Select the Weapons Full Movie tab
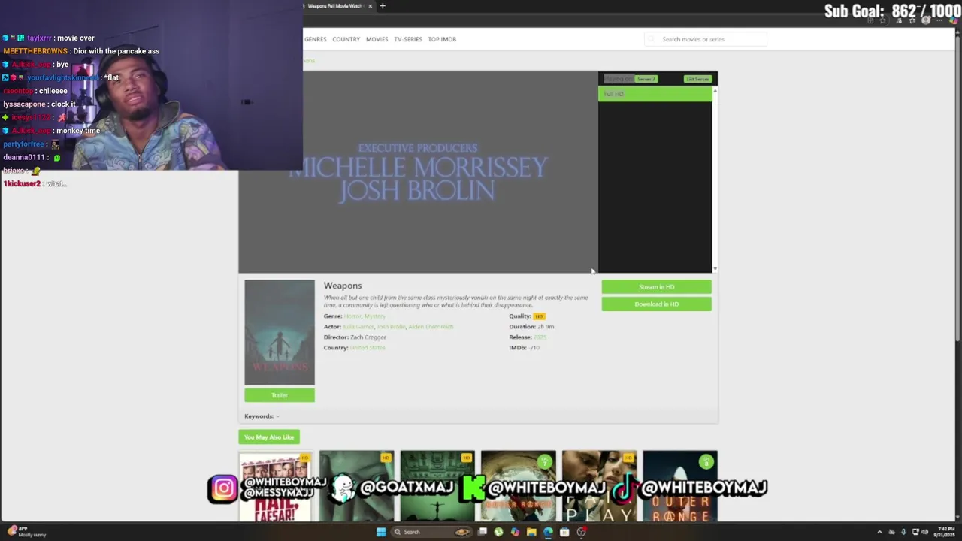The width and height of the screenshot is (962, 541). pyautogui.click(x=334, y=6)
